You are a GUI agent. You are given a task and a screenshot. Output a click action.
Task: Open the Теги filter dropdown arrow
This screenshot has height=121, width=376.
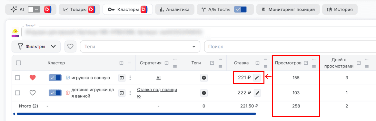coord(194,47)
